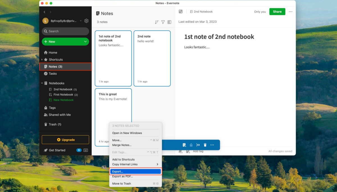
Task: Click the blue badge showing 5
Action: coord(79,150)
